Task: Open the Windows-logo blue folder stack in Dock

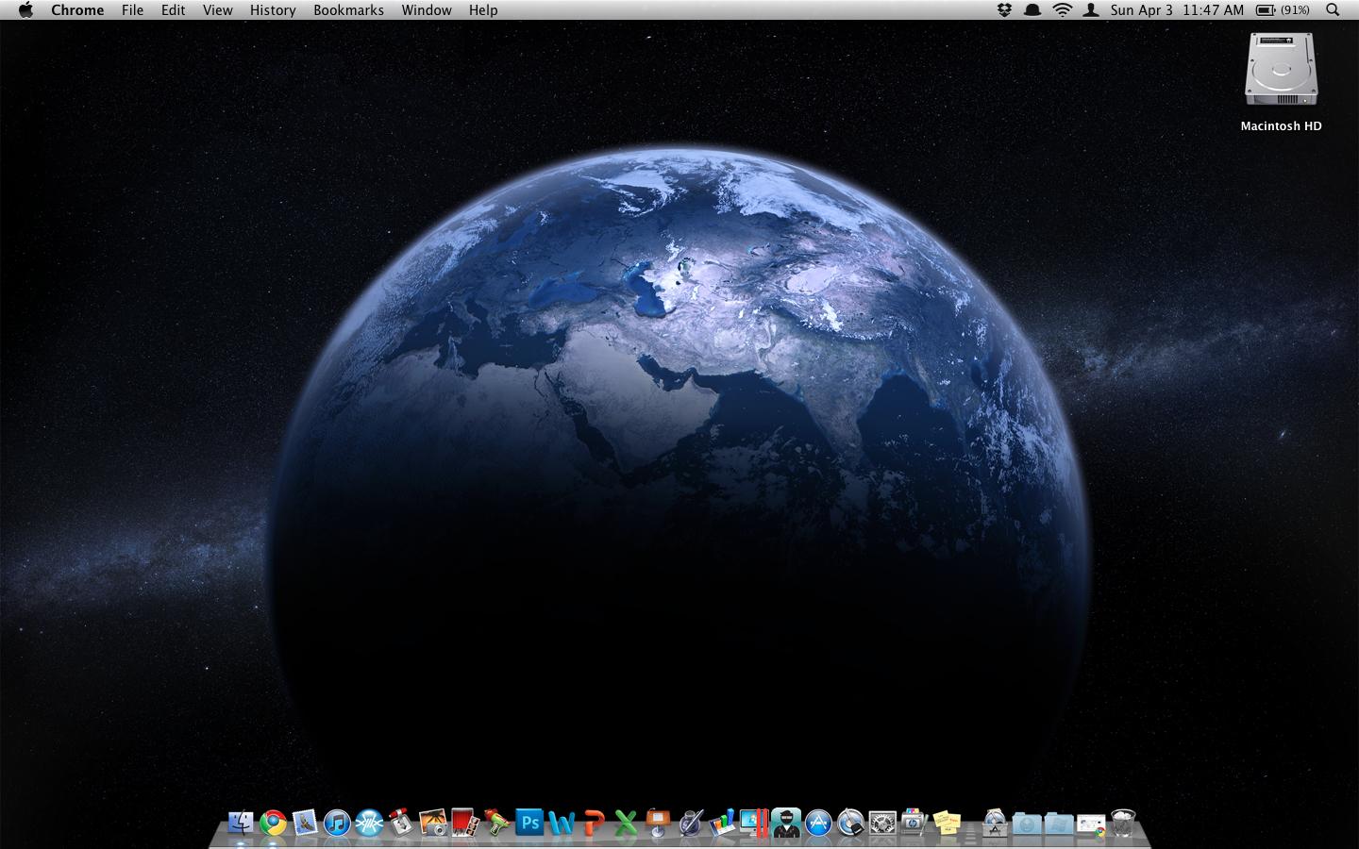Action: point(1059,823)
